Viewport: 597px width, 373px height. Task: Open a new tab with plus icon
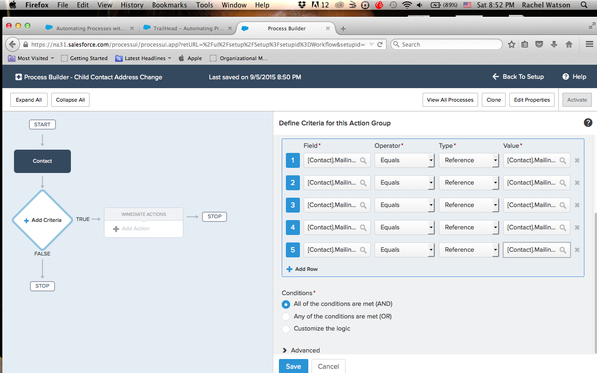click(343, 28)
